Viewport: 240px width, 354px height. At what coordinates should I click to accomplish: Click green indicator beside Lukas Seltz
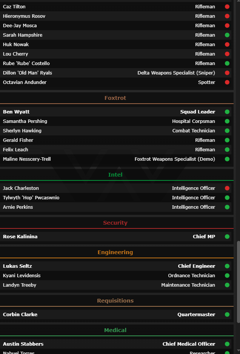227,266
